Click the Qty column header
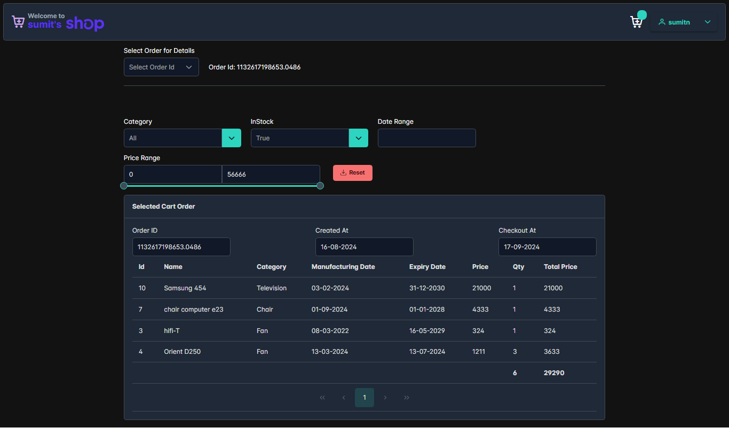The height and width of the screenshot is (428, 729). point(519,267)
